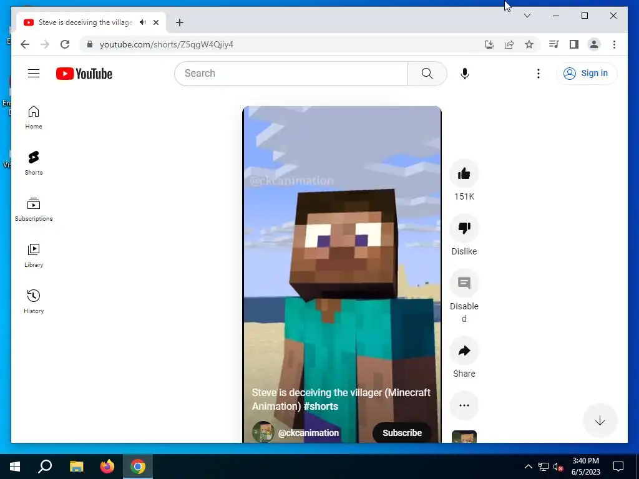
Task: Bookmark this tab with the star
Action: pos(529,44)
